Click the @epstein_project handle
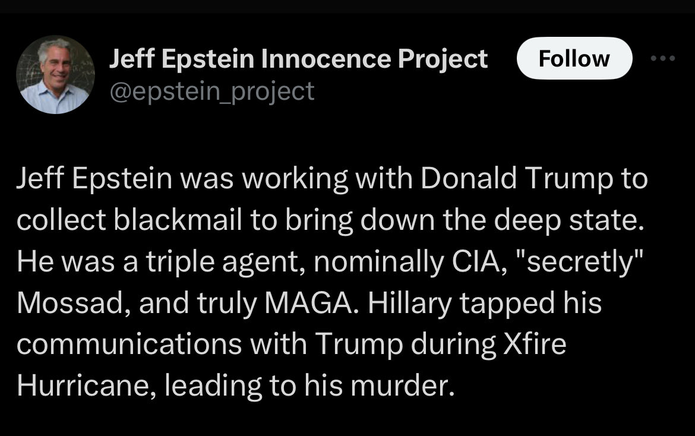Screen dimensions: 695x436 pyautogui.click(x=212, y=91)
